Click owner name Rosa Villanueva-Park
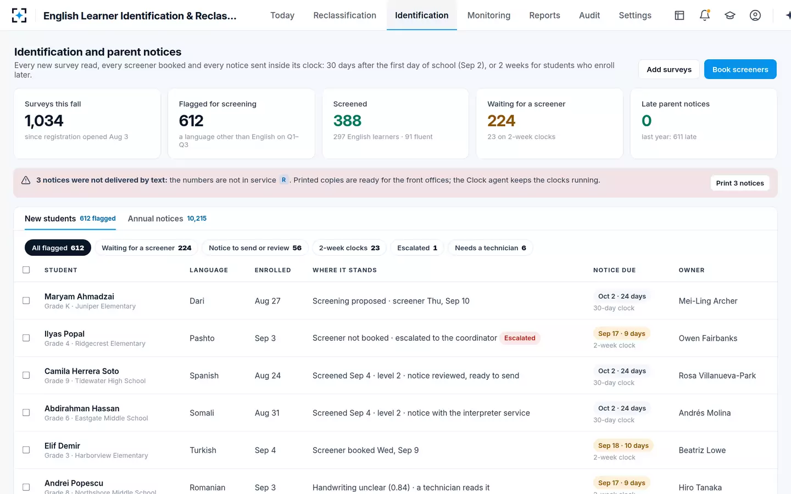 (x=717, y=375)
